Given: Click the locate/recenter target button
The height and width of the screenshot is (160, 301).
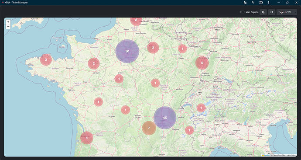Looking at the screenshot, I should (x=263, y=12).
